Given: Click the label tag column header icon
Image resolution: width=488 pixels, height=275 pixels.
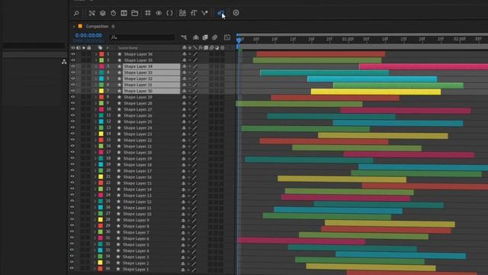Looking at the screenshot, I should (x=100, y=47).
